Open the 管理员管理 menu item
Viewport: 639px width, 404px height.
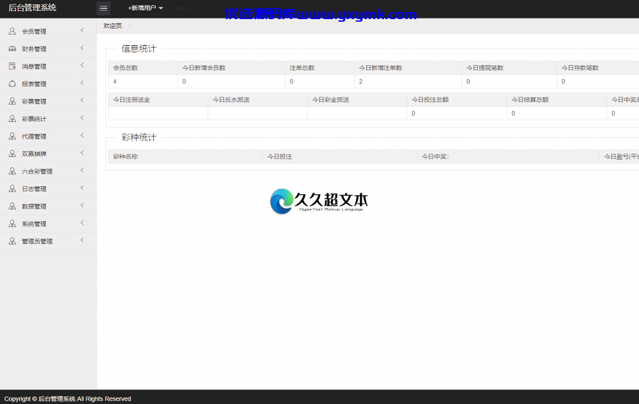click(48, 241)
